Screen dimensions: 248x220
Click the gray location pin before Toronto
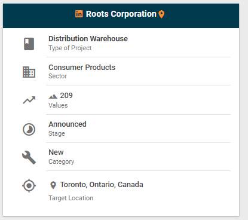tap(53, 185)
